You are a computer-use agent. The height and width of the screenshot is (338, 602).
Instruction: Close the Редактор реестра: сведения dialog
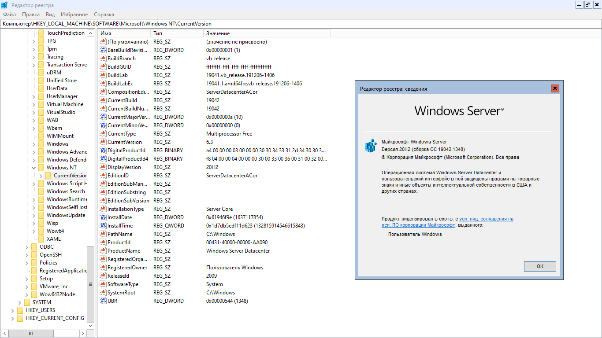(555, 88)
